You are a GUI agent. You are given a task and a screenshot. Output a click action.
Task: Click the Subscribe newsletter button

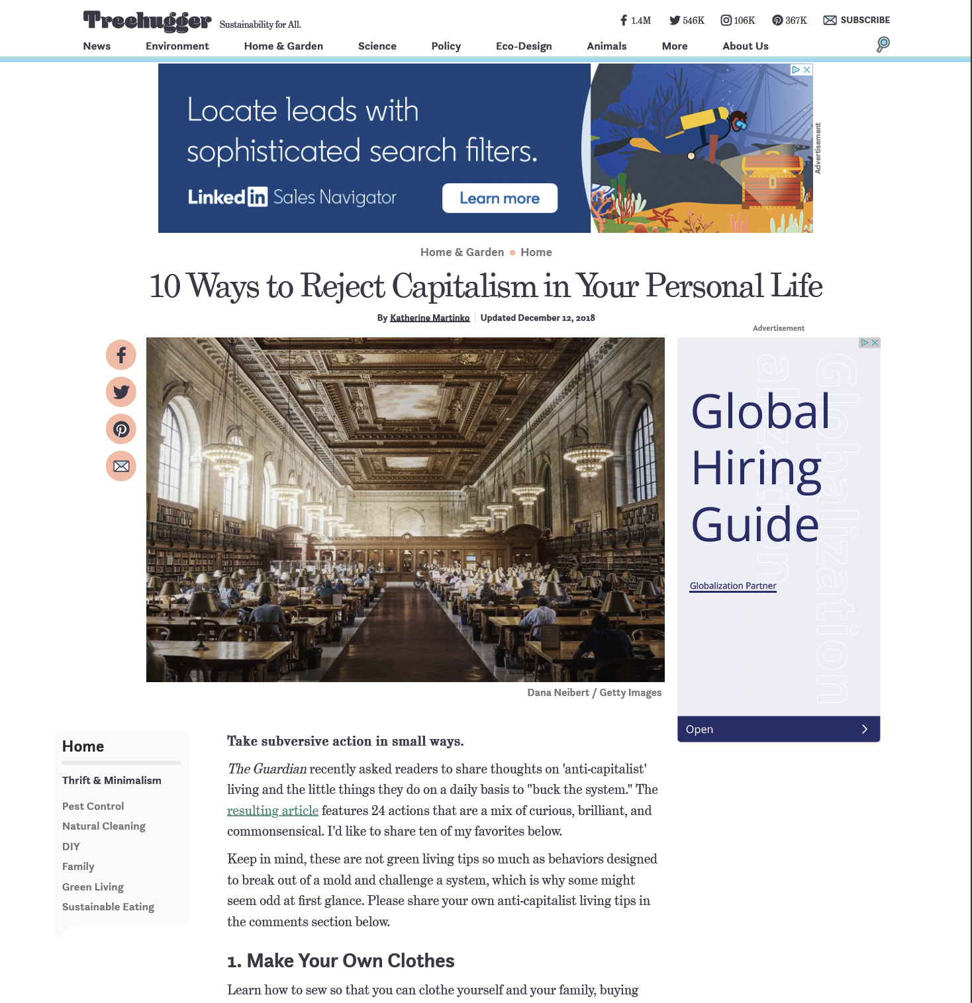856,21
